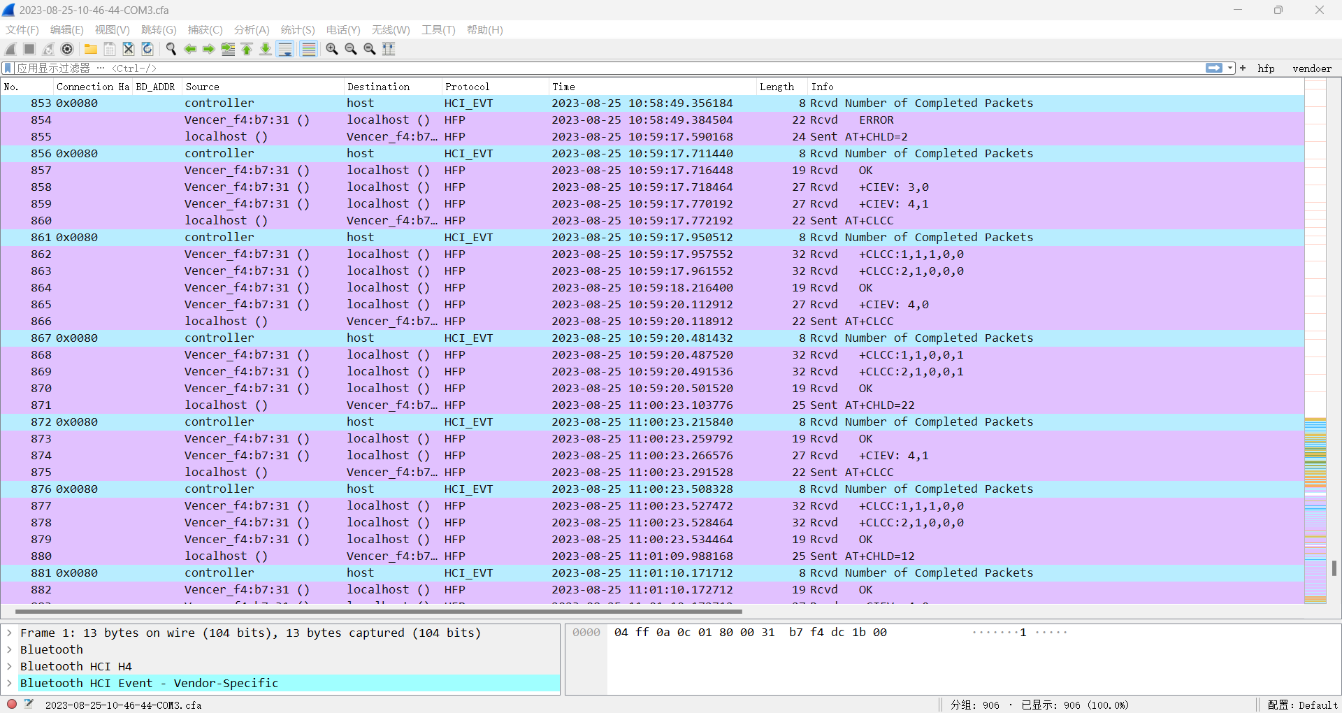Open the 捕获(C) menu
Image resolution: width=1342 pixels, height=713 pixels.
tap(205, 30)
